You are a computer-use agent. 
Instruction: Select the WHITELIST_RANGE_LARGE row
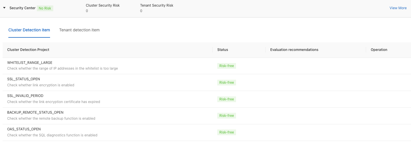click(30, 63)
